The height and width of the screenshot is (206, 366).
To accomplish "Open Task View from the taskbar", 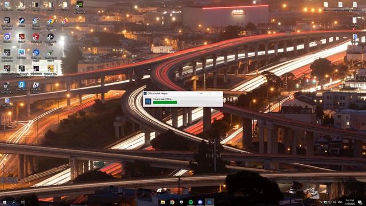I will (x=23, y=202).
